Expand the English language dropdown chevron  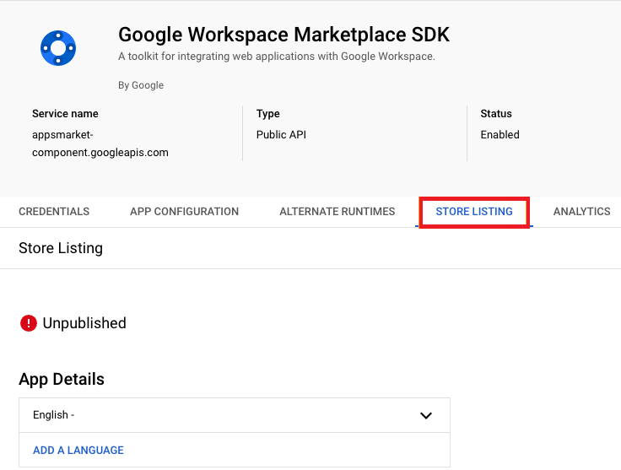pyautogui.click(x=426, y=415)
